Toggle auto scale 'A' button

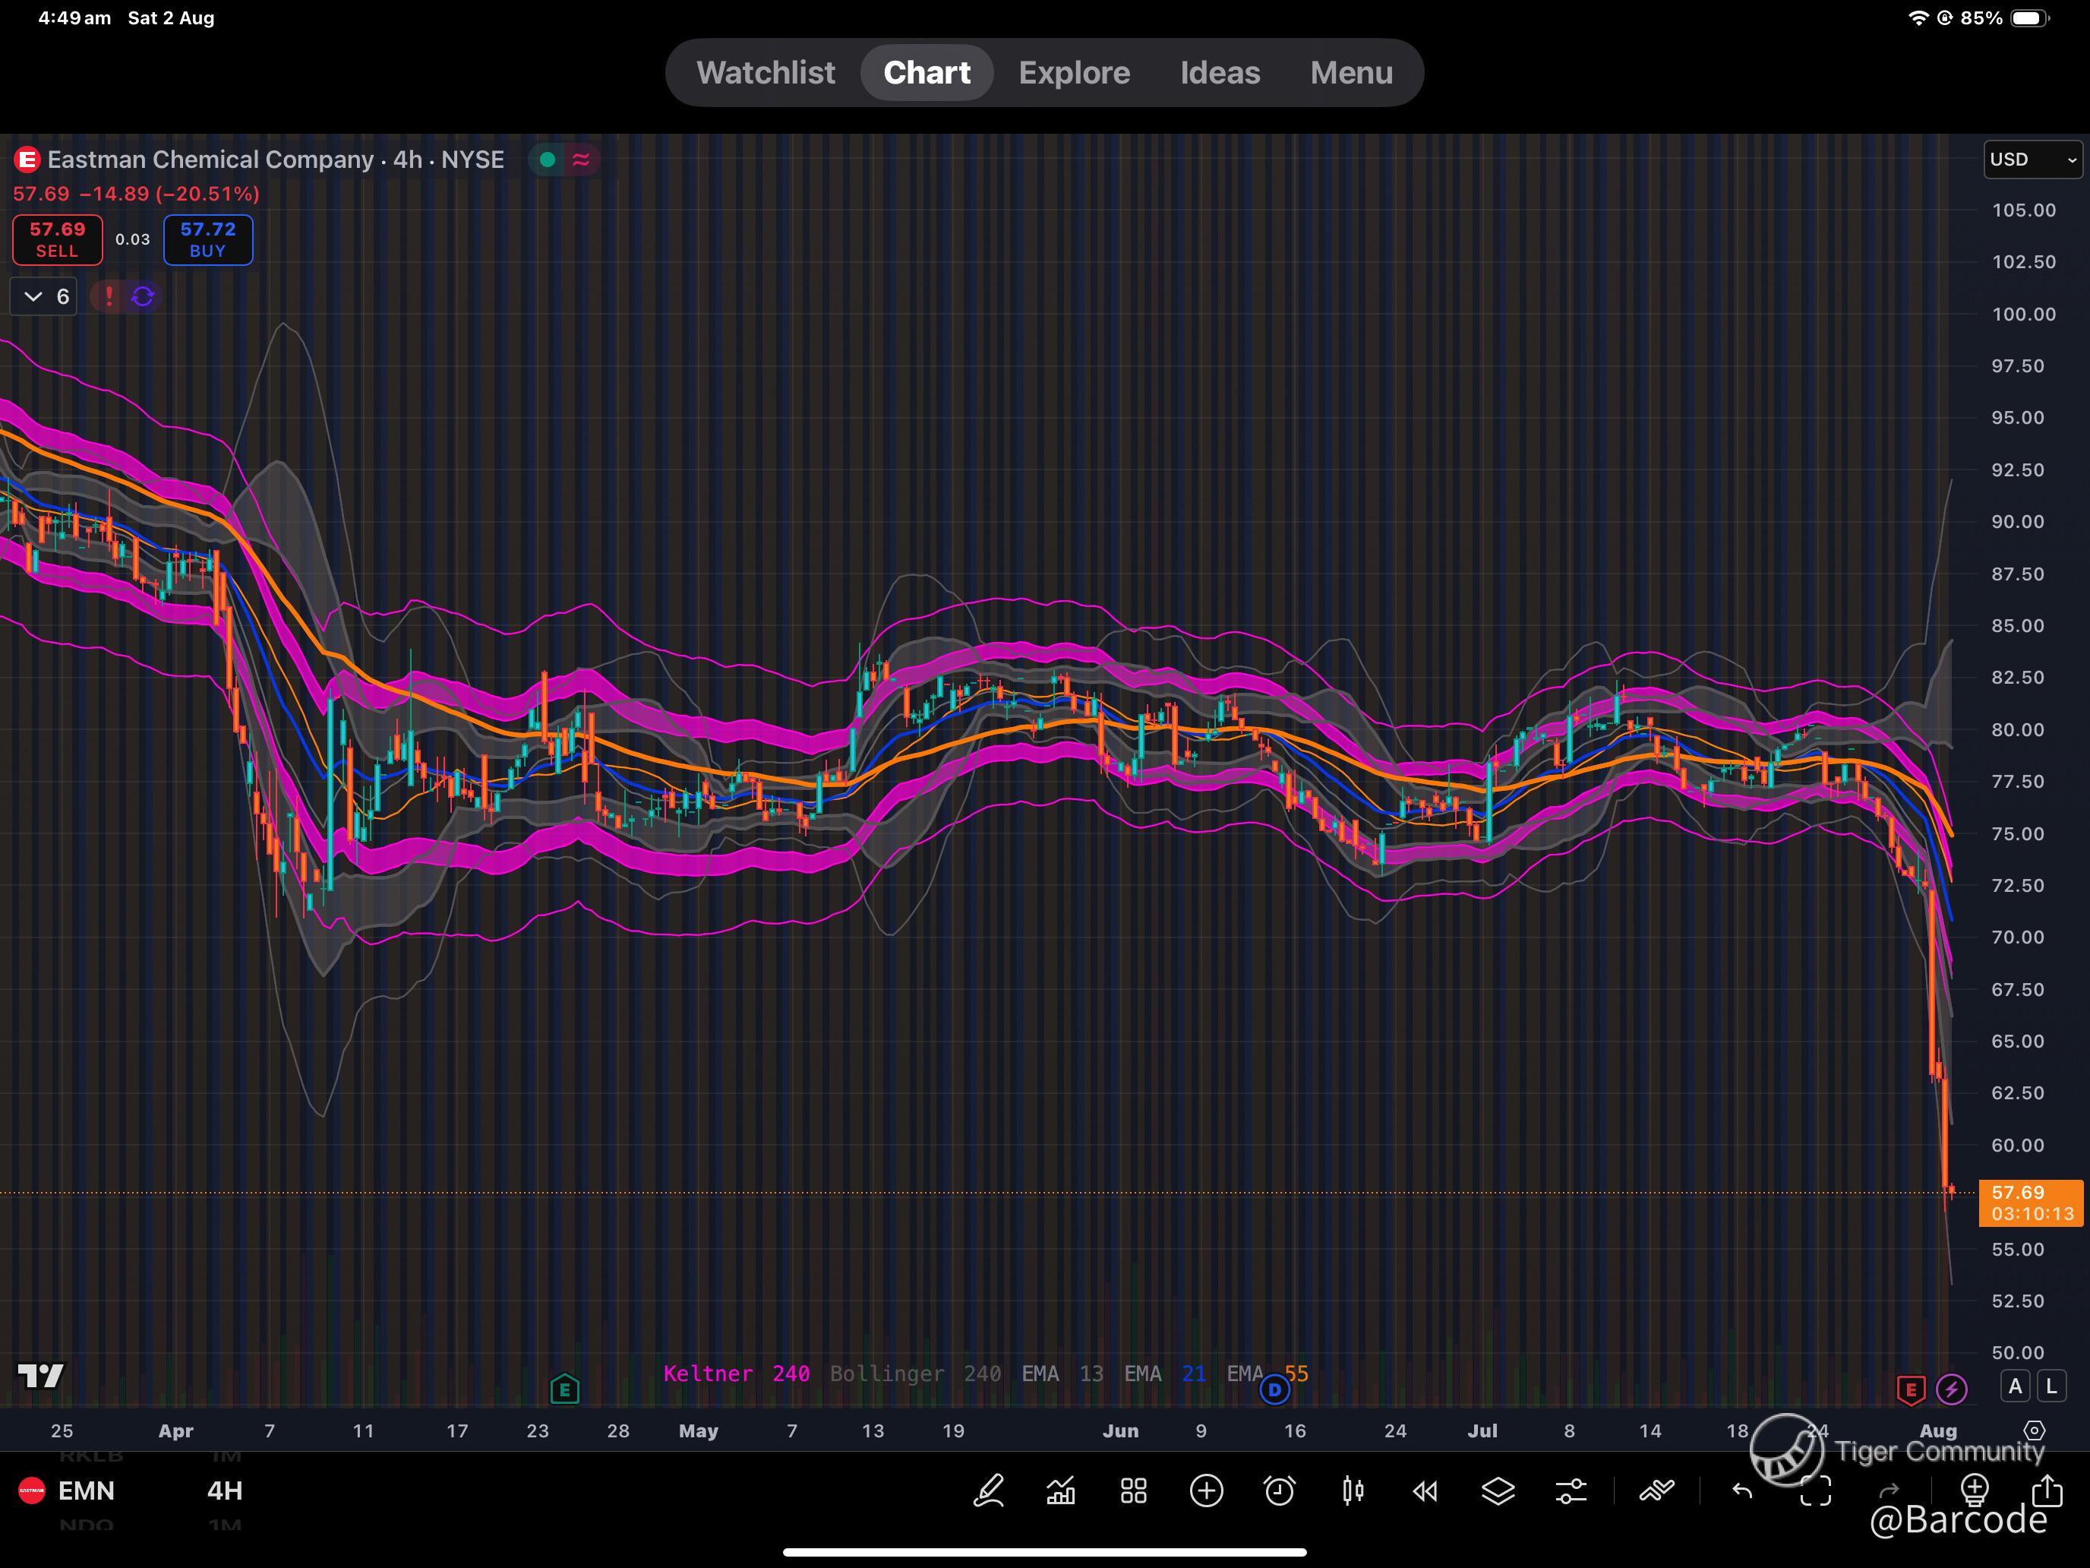[x=2016, y=1386]
